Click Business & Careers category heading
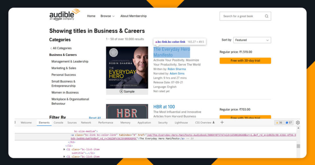The width and height of the screenshot is (315, 165). point(63,55)
